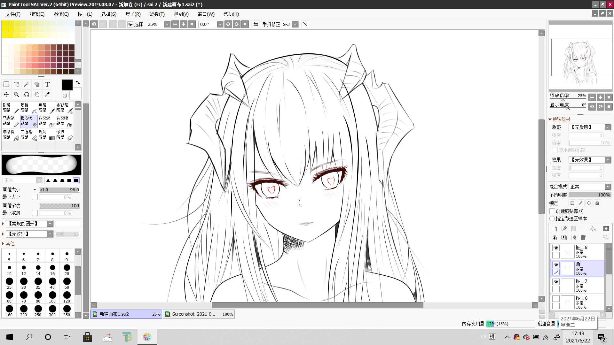Click the 不透明度 opacity slider
The width and height of the screenshot is (614, 345).
pos(590,195)
